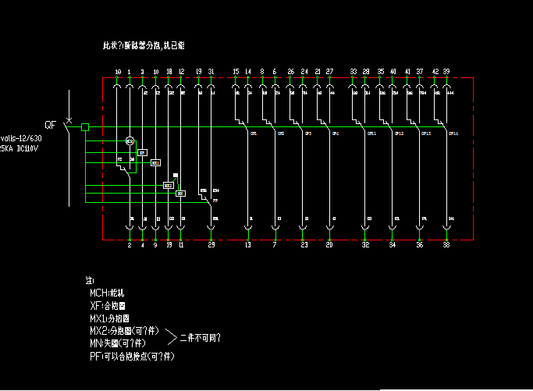The height and width of the screenshot is (391, 533).
Task: Select top terminal number 10
Action: click(155, 72)
